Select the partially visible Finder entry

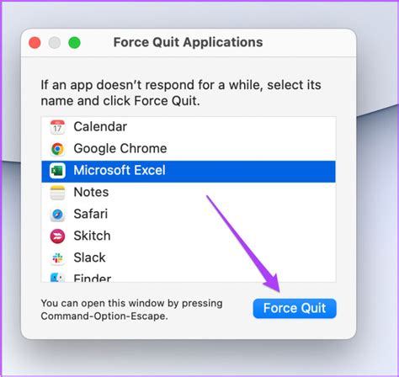click(189, 276)
